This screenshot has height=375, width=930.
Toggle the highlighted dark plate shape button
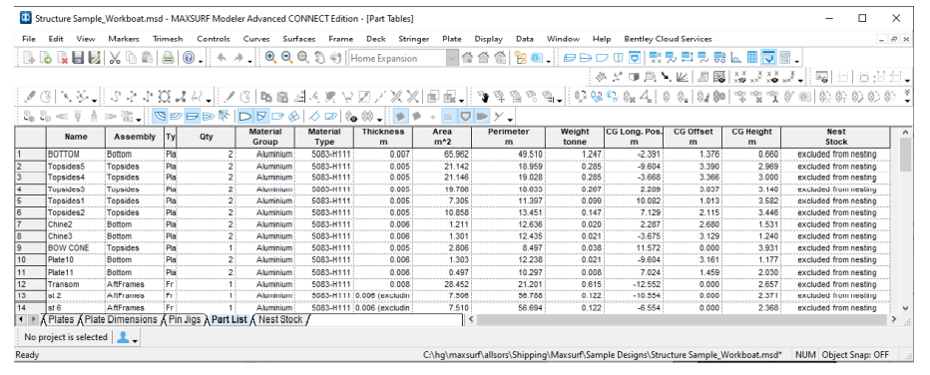[400, 117]
